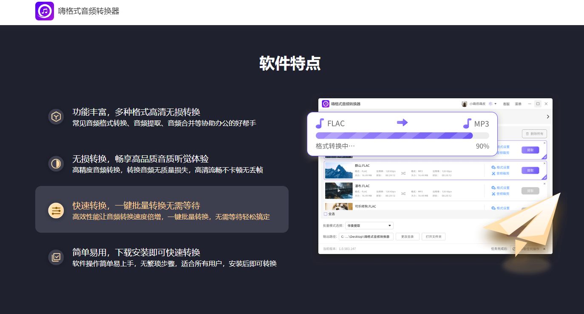Click the cube icon beside 功能丰富

pos(56,117)
